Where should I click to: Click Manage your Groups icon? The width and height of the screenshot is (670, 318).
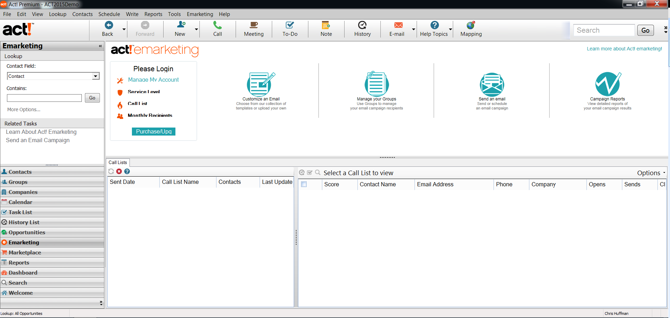(377, 84)
